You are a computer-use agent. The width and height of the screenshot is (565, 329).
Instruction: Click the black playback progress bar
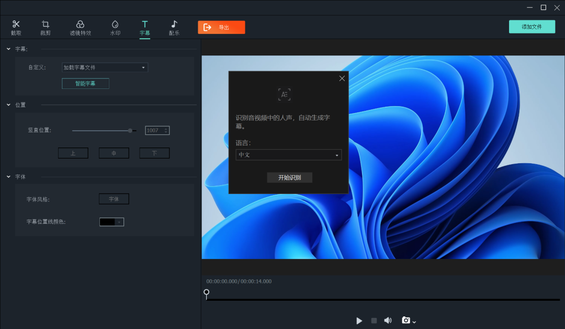click(383, 300)
